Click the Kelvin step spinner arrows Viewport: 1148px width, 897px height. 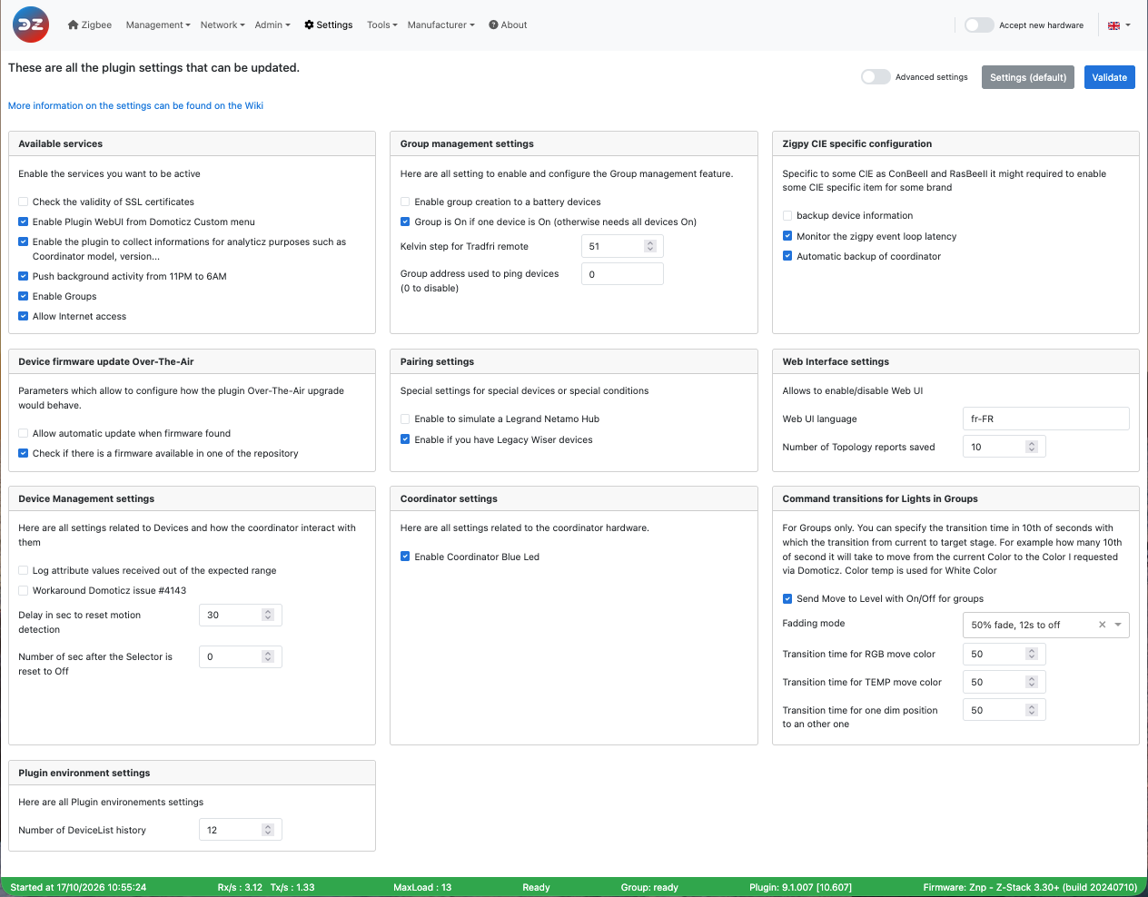pos(650,246)
